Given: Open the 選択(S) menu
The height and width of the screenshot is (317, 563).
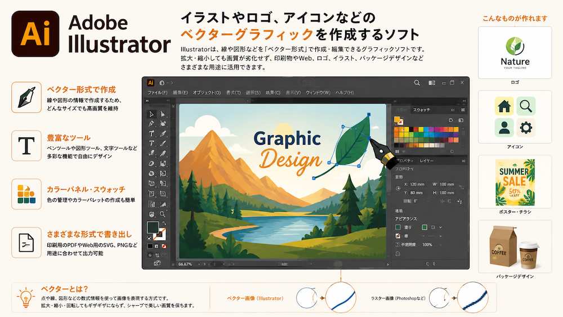Looking at the screenshot, I should click(253, 93).
